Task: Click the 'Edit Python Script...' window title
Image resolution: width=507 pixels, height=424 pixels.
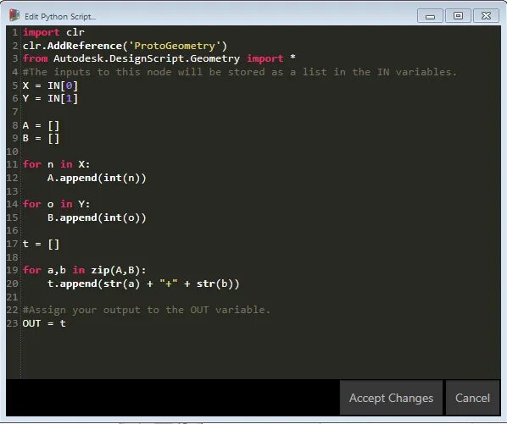Action: point(60,16)
